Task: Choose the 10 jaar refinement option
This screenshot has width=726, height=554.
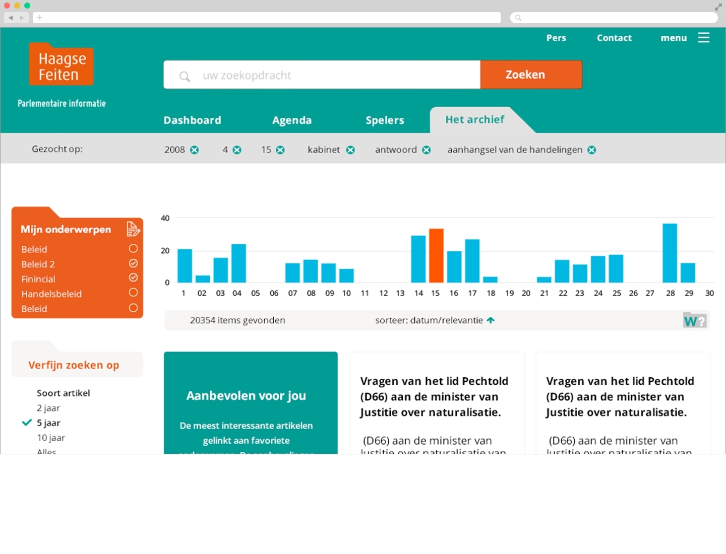Action: 50,438
